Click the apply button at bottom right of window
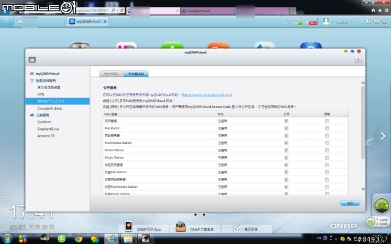The image size is (391, 244). [x=350, y=203]
